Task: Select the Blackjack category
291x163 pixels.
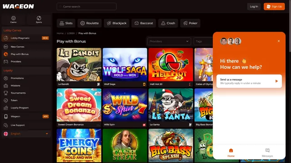Action: pyautogui.click(x=116, y=23)
